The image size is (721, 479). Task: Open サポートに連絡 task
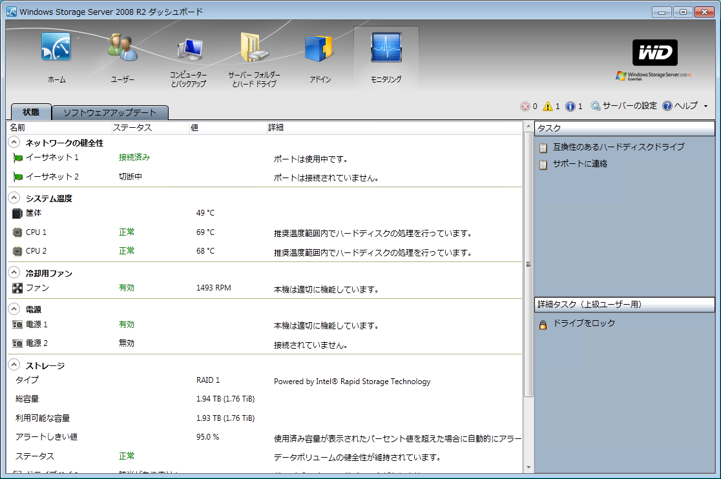tap(580, 163)
